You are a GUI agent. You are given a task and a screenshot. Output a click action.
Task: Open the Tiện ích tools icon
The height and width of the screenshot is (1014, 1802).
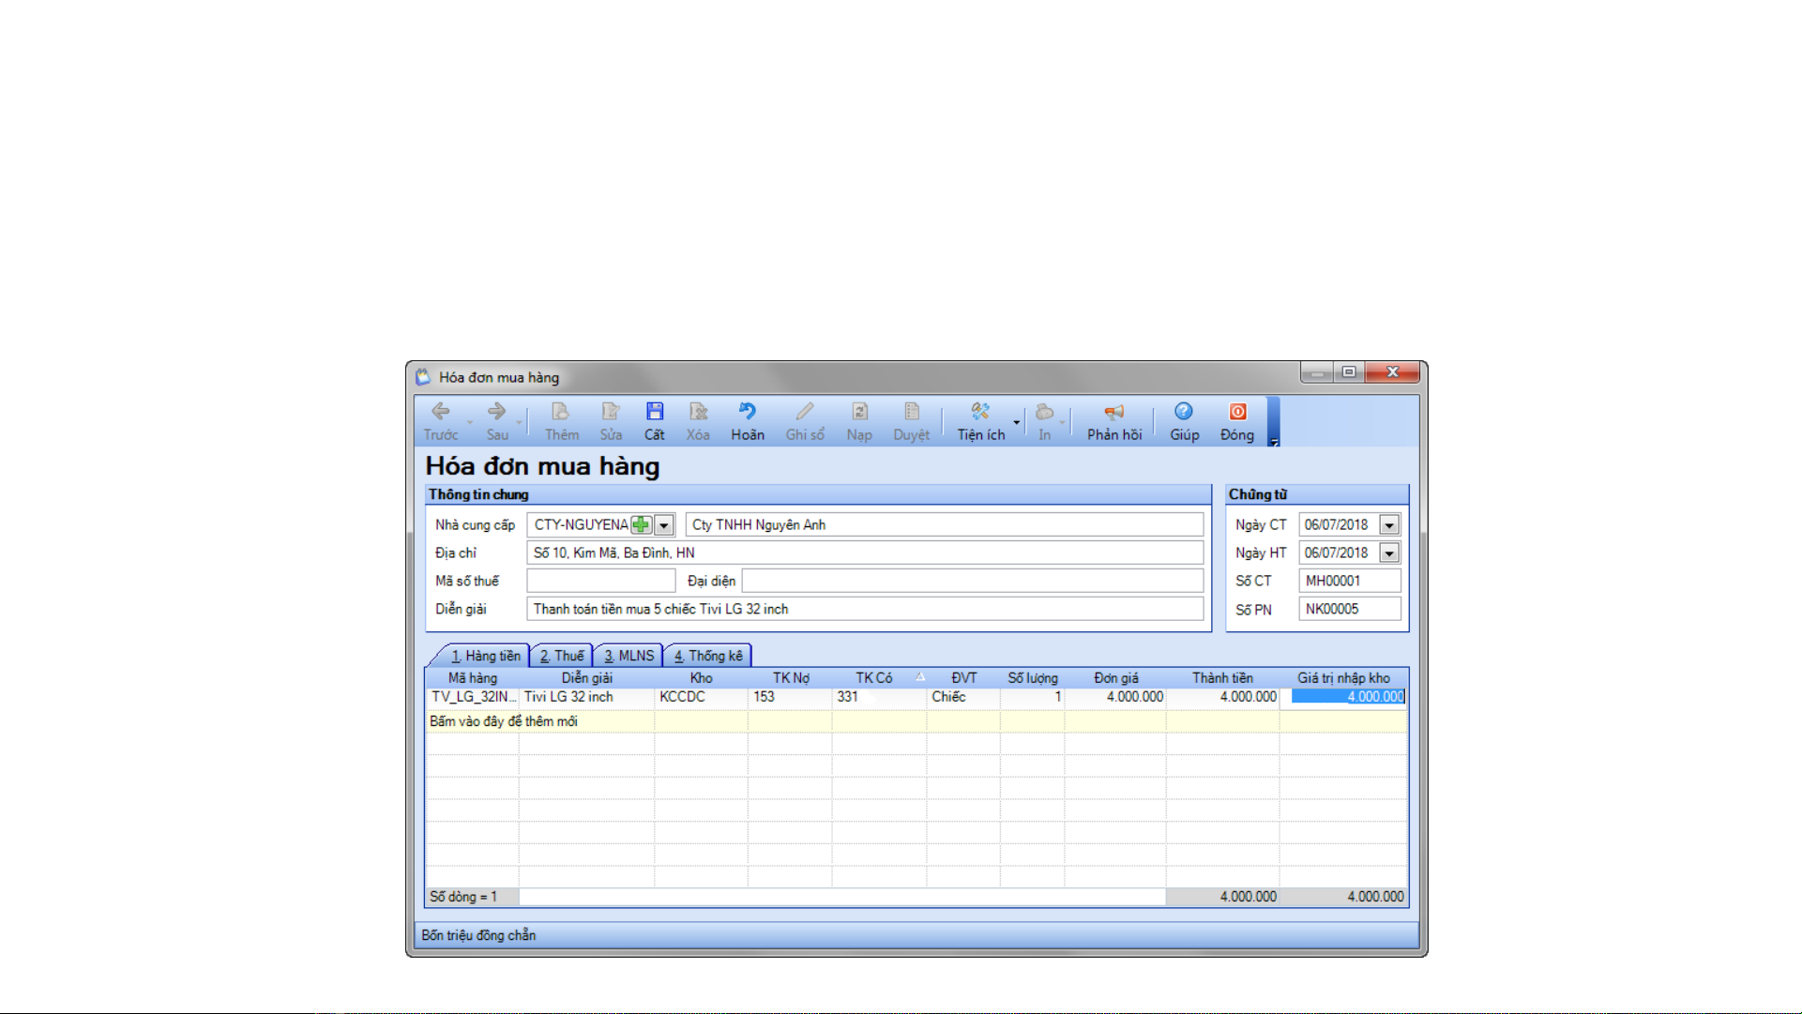pyautogui.click(x=980, y=413)
